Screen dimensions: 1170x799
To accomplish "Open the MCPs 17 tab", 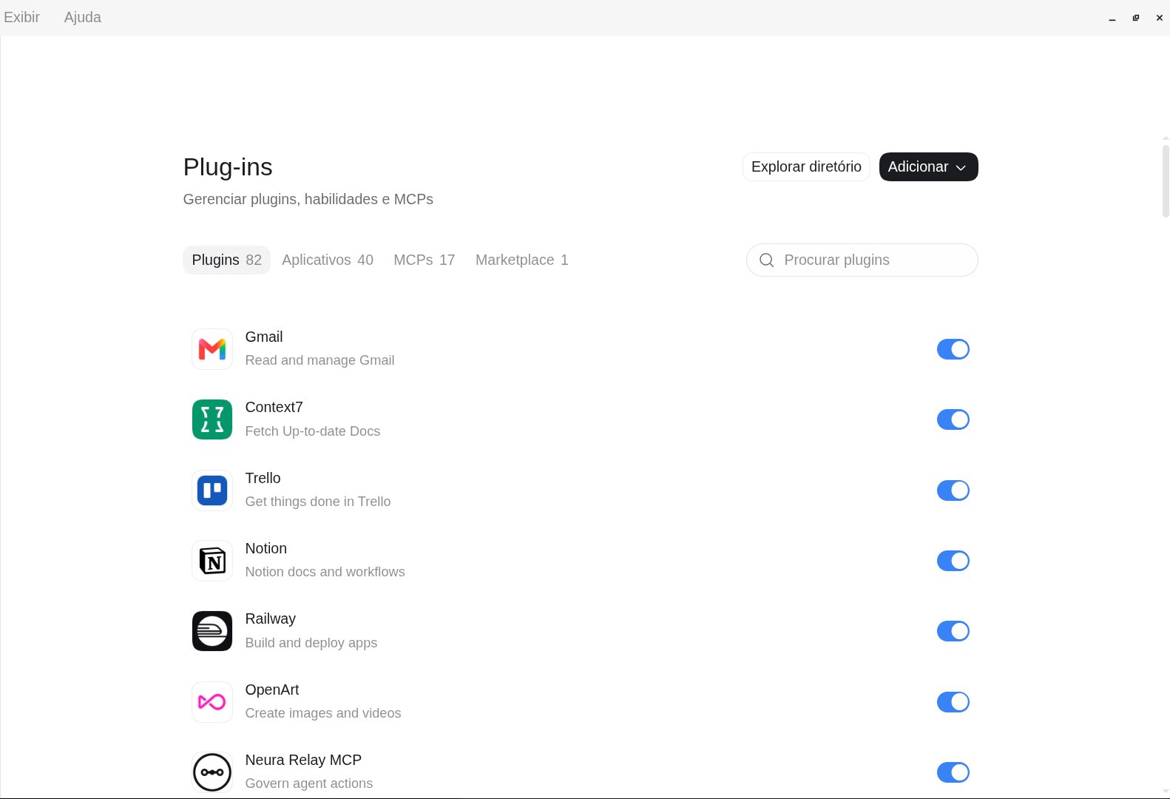I will point(424,260).
